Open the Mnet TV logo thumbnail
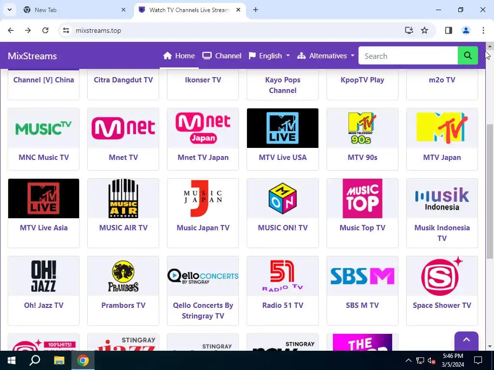 123,128
